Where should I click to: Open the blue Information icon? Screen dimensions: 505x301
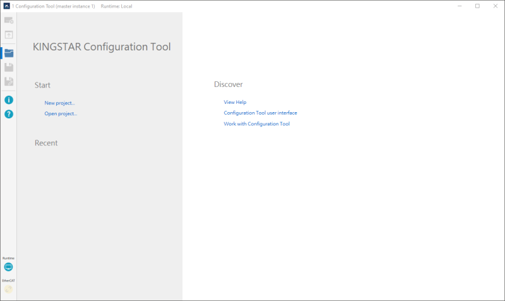point(9,100)
